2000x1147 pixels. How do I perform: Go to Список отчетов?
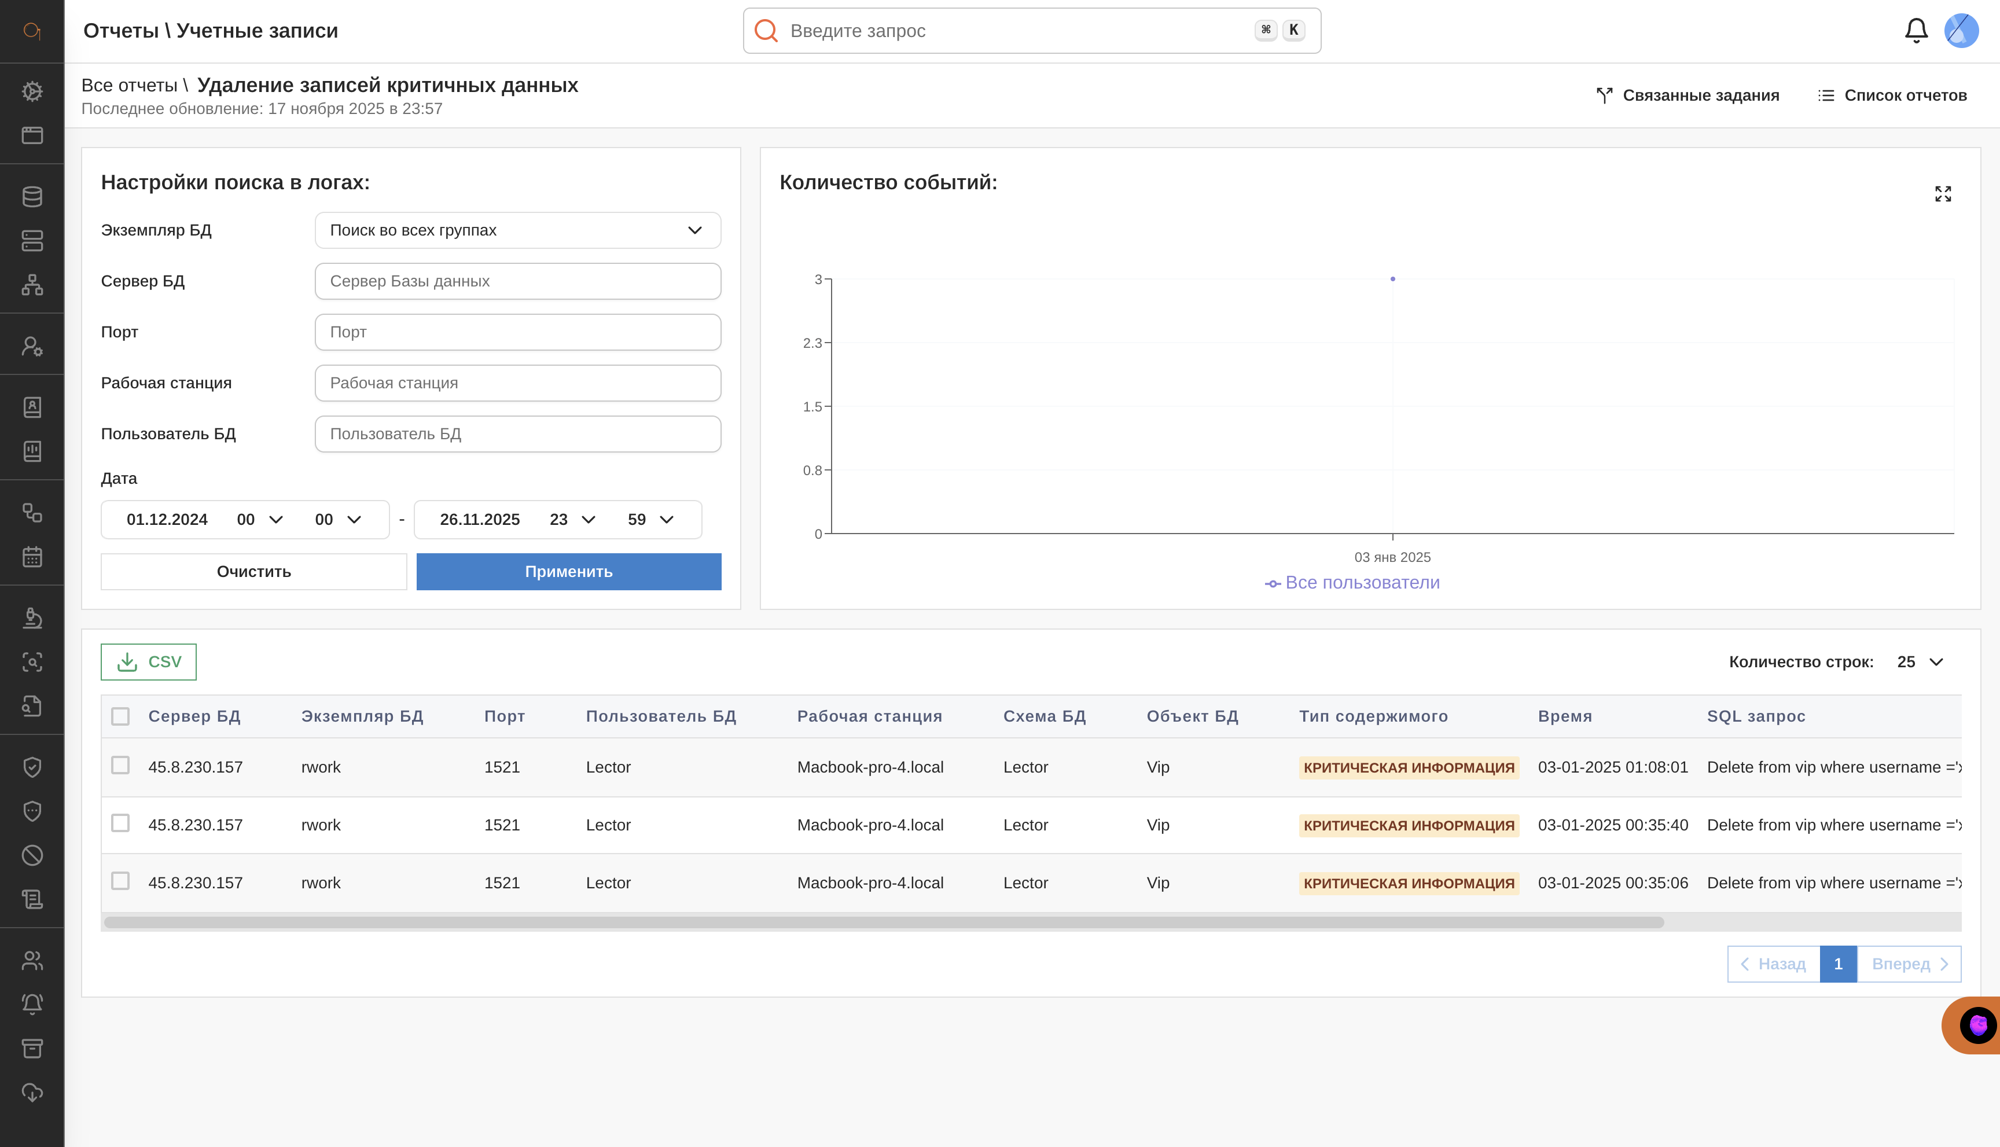pos(1892,95)
